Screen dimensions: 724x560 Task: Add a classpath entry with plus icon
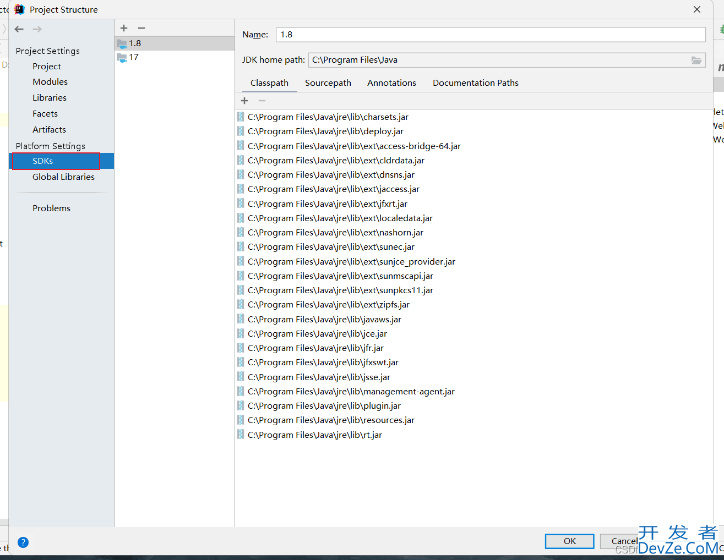point(244,101)
